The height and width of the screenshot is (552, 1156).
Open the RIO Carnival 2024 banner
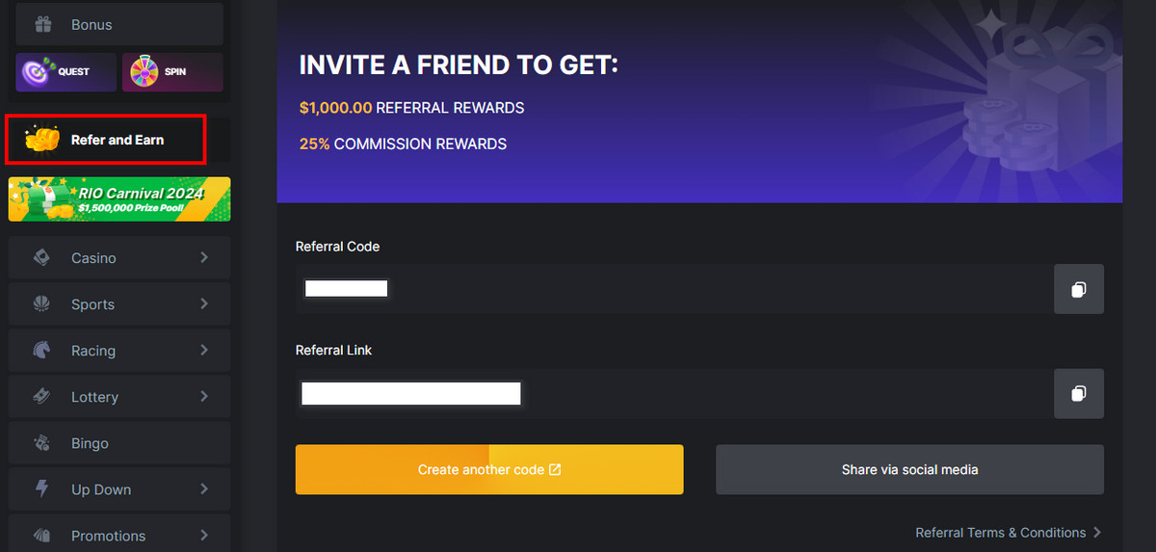pyautogui.click(x=119, y=198)
